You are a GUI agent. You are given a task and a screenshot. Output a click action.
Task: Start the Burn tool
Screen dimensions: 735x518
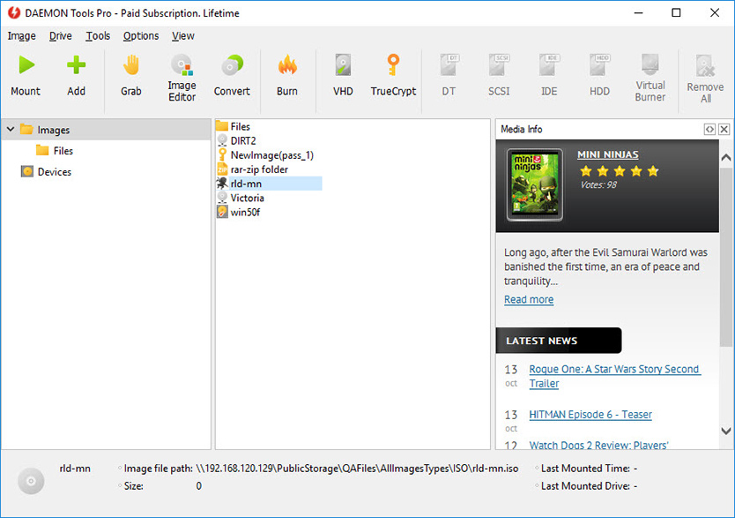tap(287, 75)
